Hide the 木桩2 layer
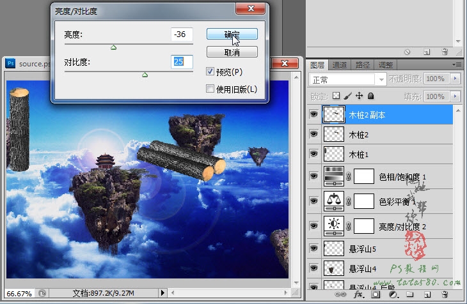The height and width of the screenshot is (304, 467). click(313, 134)
